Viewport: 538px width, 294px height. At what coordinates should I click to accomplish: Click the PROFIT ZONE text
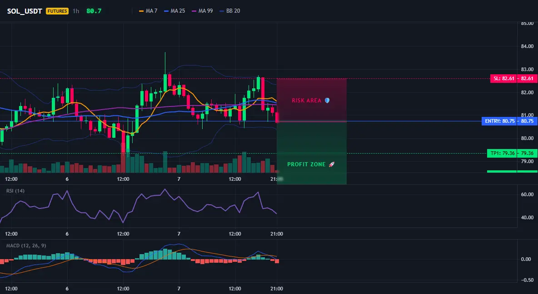306,164
